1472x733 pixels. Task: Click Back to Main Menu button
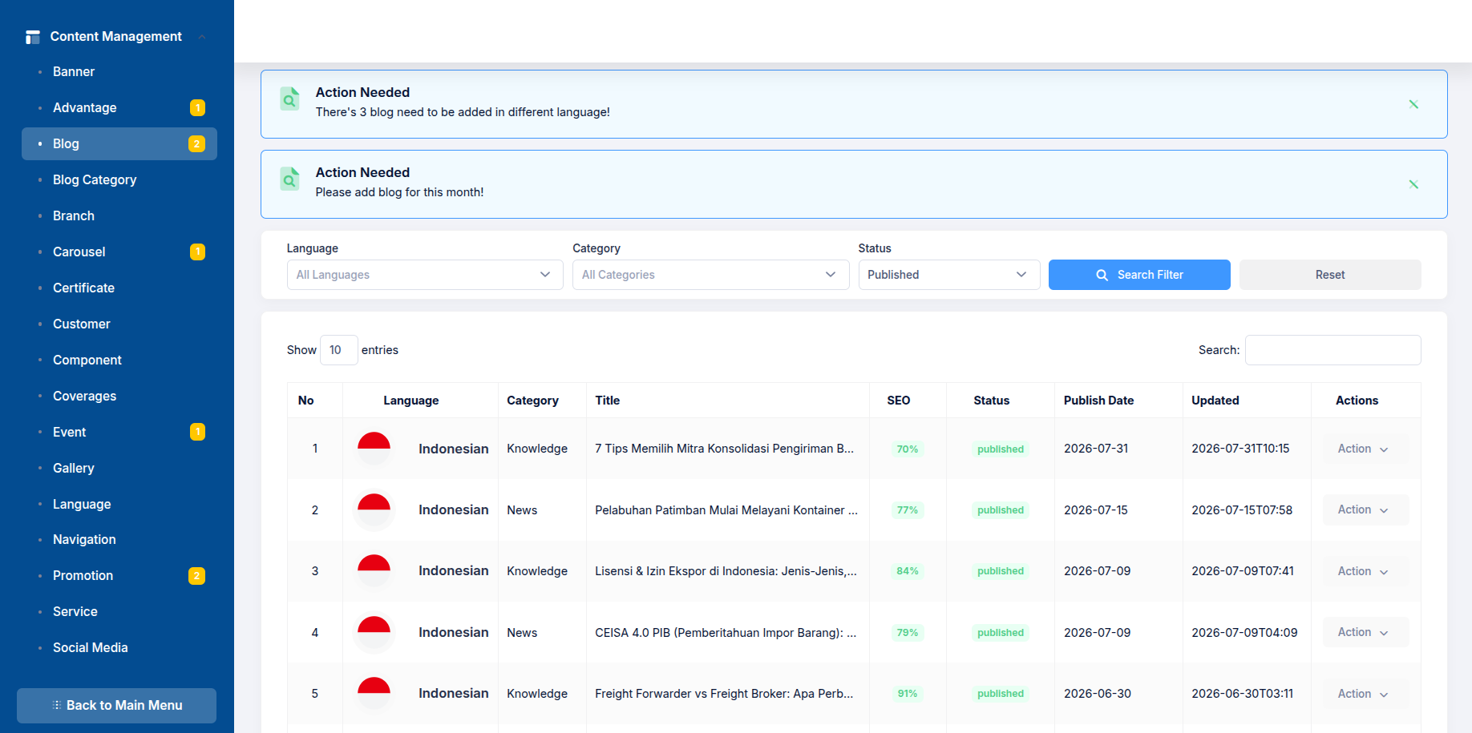tap(116, 706)
